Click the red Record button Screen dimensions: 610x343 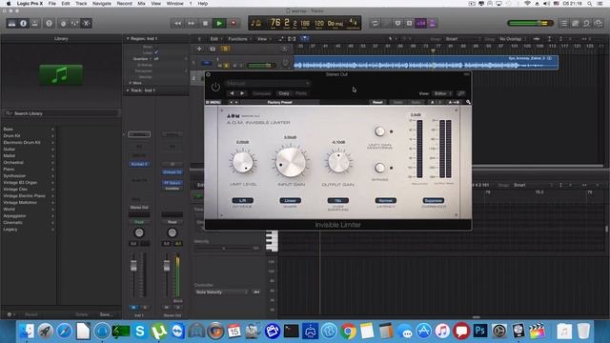pos(234,23)
